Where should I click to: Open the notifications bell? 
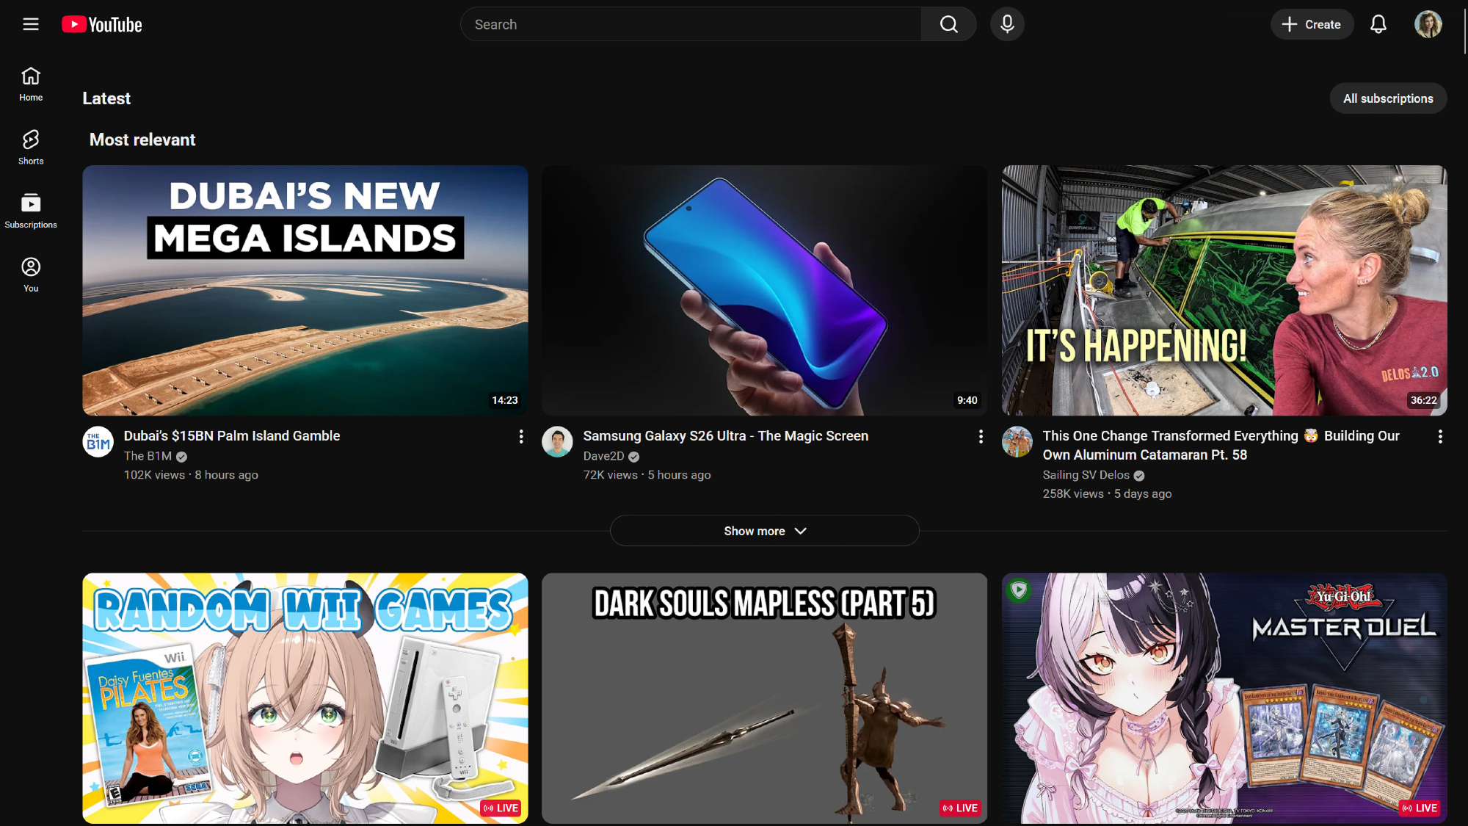tap(1378, 24)
